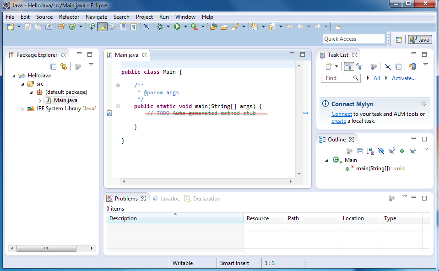Click the Connect link in Mylyn panel
This screenshot has height=271, width=439.
pos(341,114)
